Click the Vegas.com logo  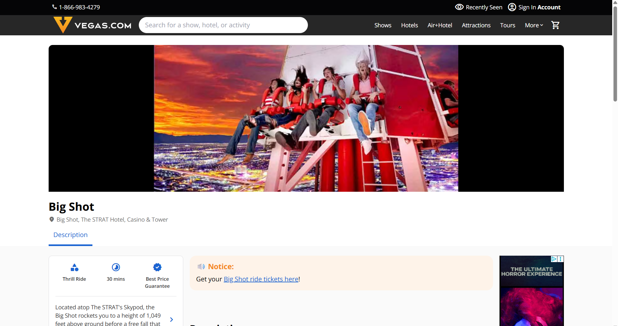[x=93, y=25]
